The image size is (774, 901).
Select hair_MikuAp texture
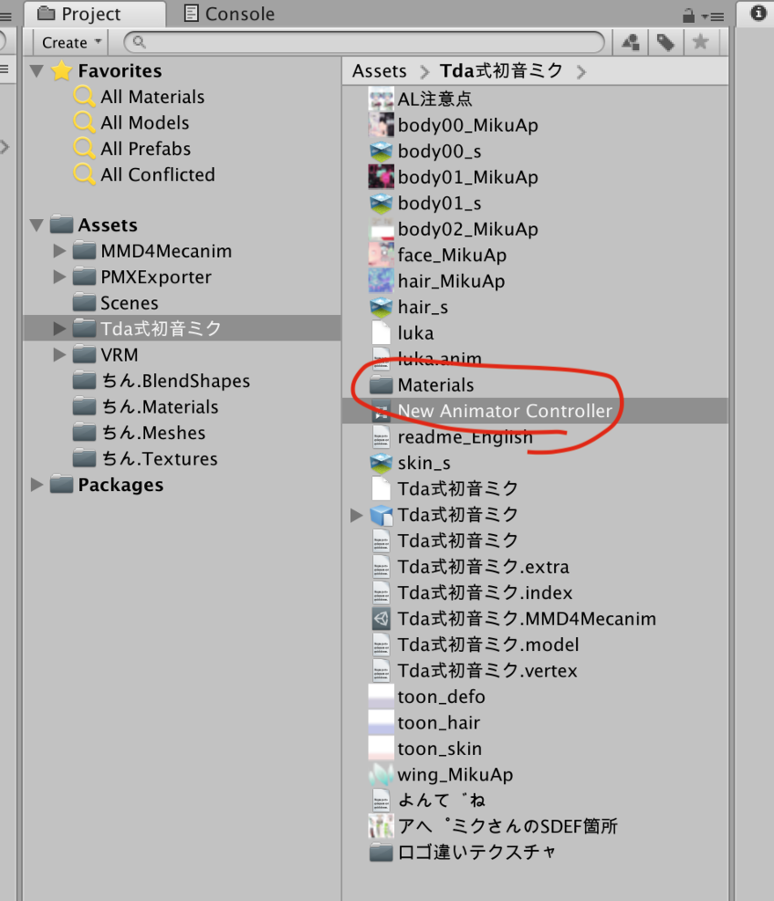[x=450, y=281]
